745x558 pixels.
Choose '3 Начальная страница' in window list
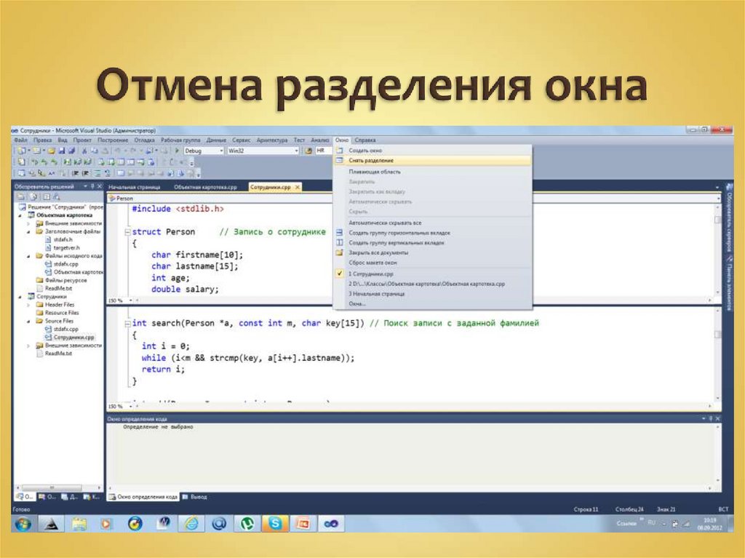tap(432, 294)
